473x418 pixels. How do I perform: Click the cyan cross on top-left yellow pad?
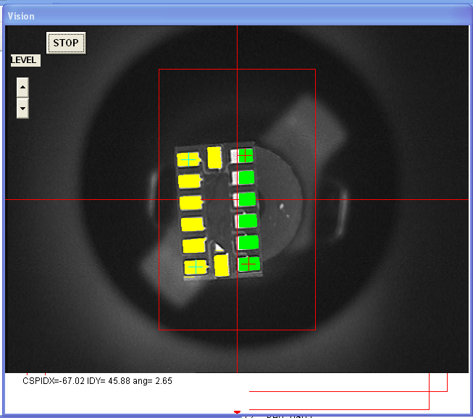tap(188, 159)
